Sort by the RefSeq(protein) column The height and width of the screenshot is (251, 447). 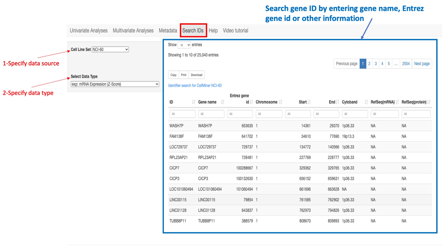coord(429,102)
